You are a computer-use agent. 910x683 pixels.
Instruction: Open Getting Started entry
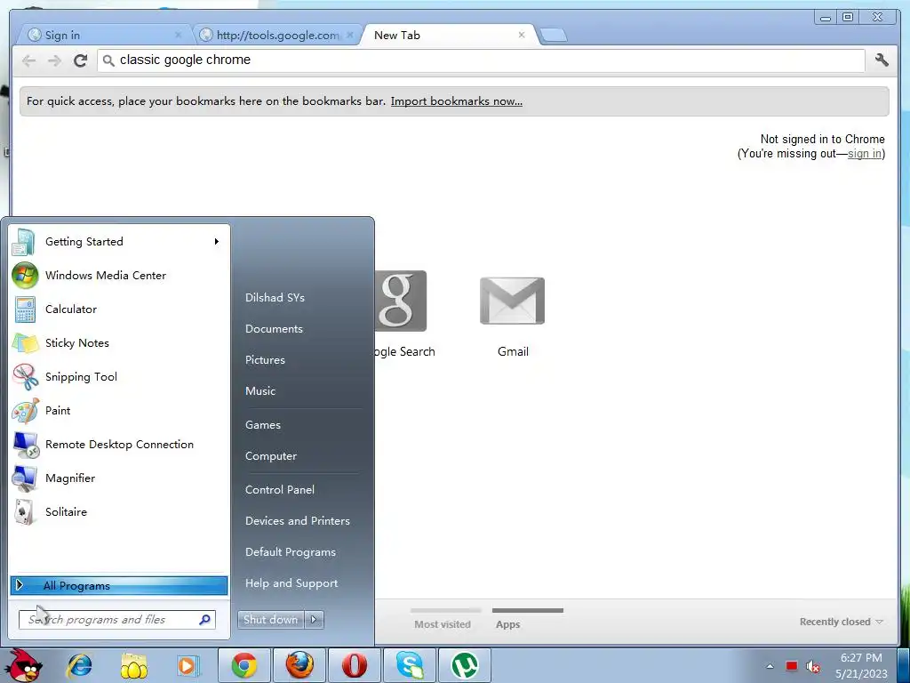point(119,242)
